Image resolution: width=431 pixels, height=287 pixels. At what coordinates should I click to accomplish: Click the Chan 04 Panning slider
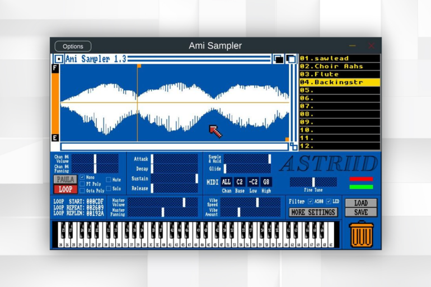(x=95, y=168)
